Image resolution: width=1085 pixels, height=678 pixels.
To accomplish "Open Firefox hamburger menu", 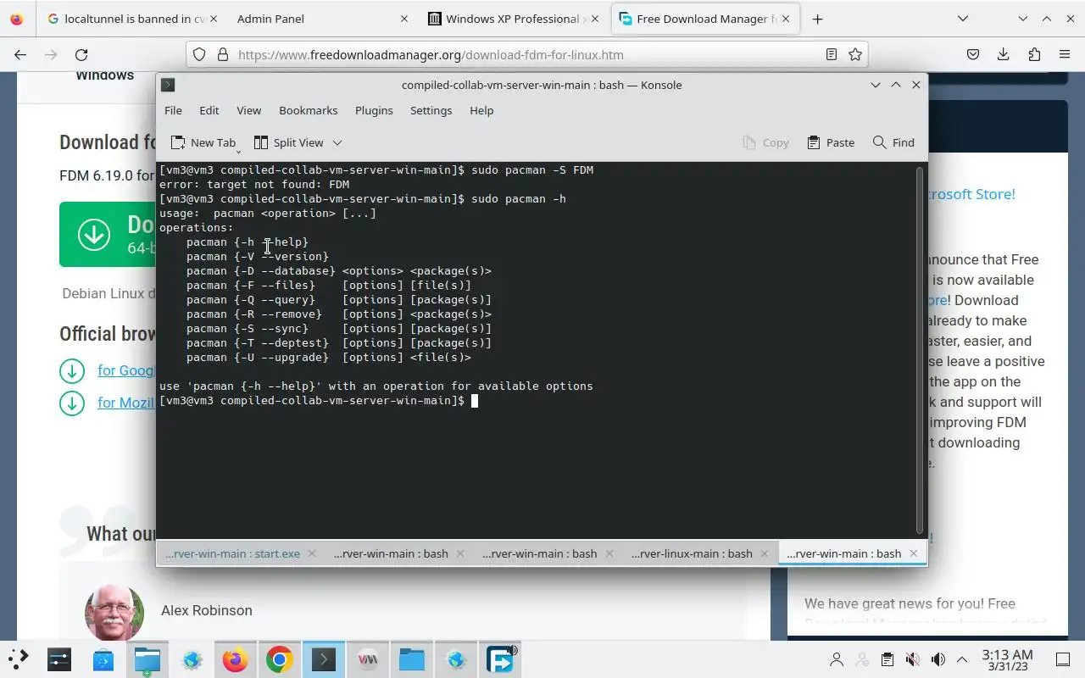I will point(1065,54).
